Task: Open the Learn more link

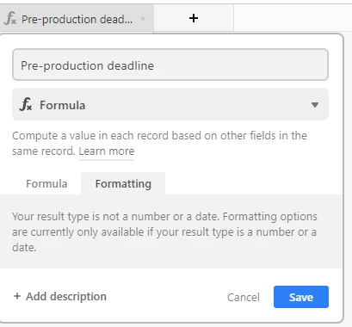Action: (x=107, y=151)
